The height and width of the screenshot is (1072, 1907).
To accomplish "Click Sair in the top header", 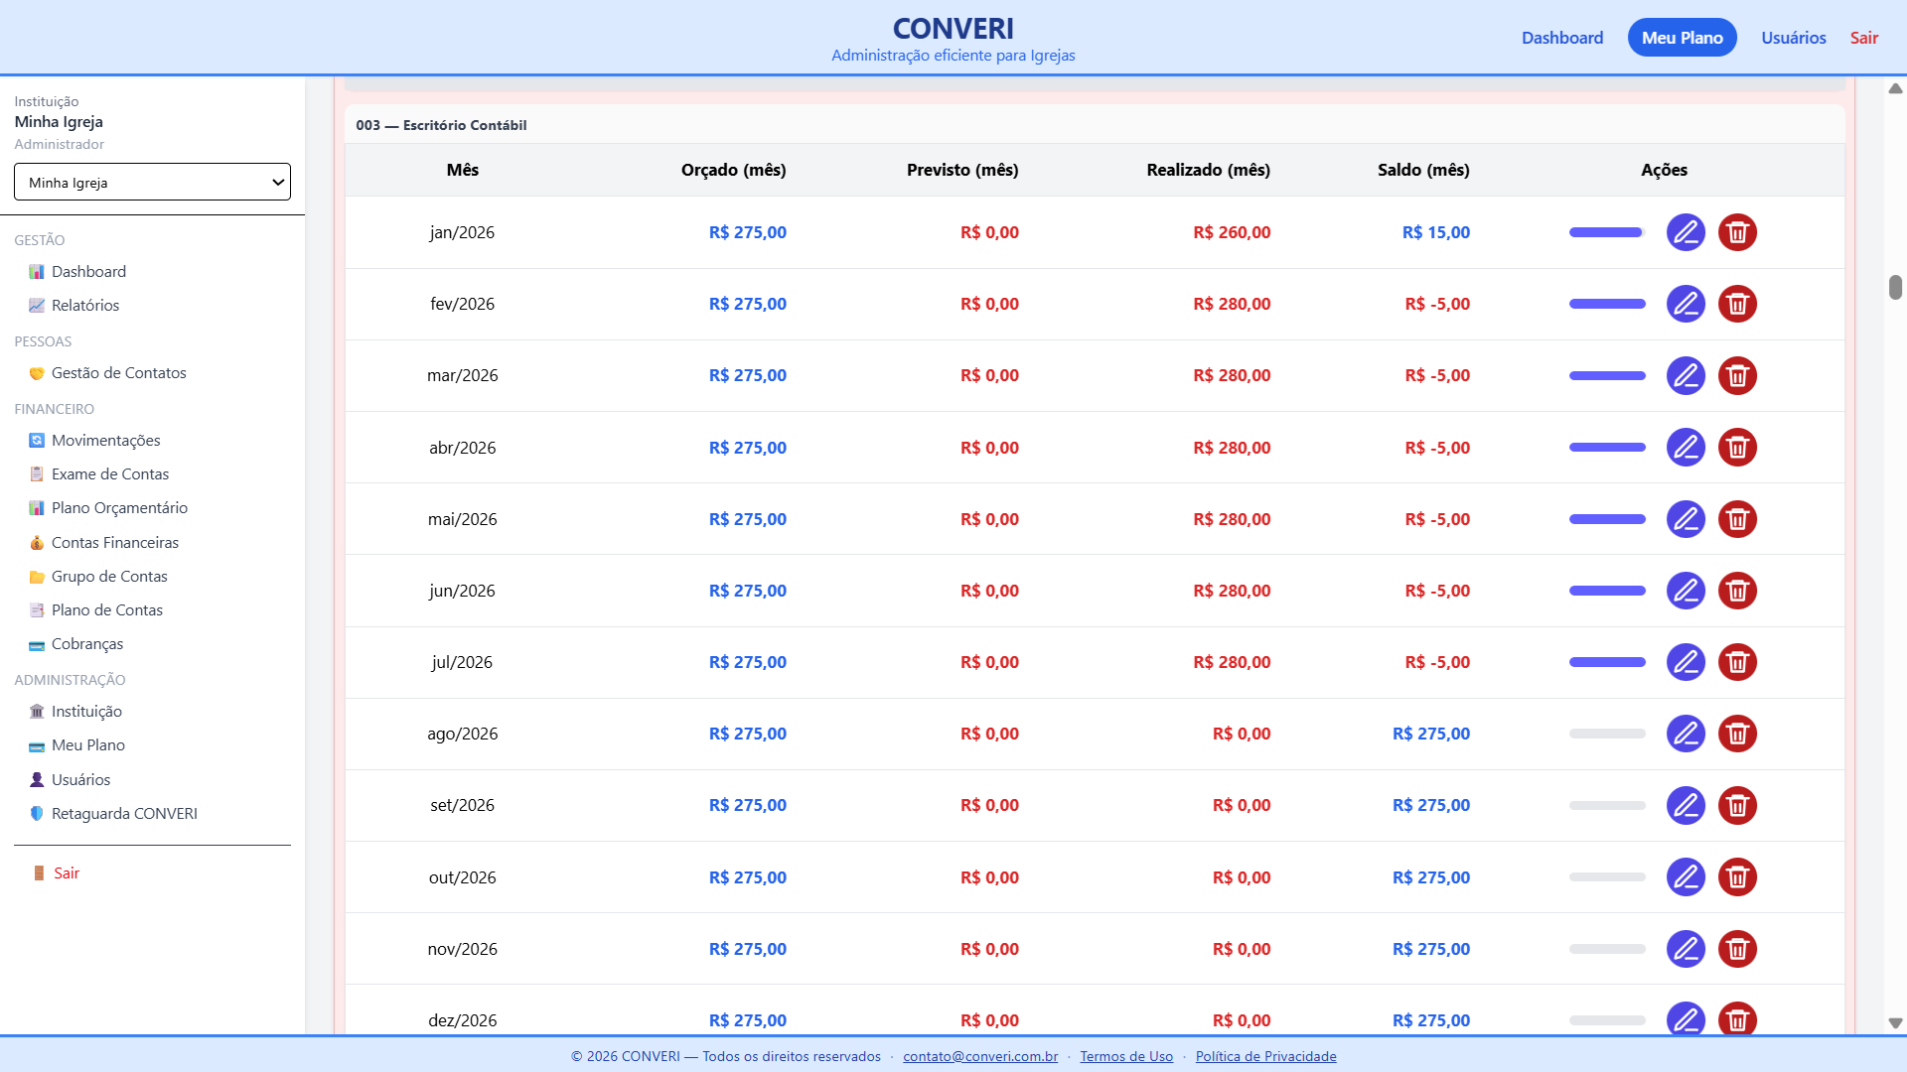I will pos(1863,38).
